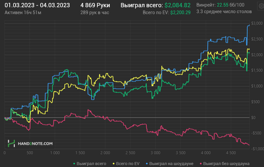Open the graph settings gear icon
The height and width of the screenshot is (167, 264).
point(261,6)
